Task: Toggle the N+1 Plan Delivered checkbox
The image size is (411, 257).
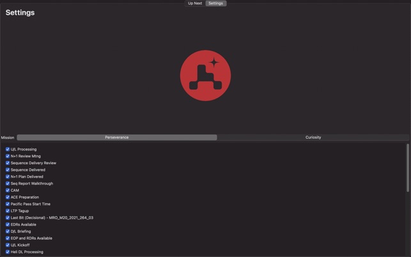Action: point(8,176)
